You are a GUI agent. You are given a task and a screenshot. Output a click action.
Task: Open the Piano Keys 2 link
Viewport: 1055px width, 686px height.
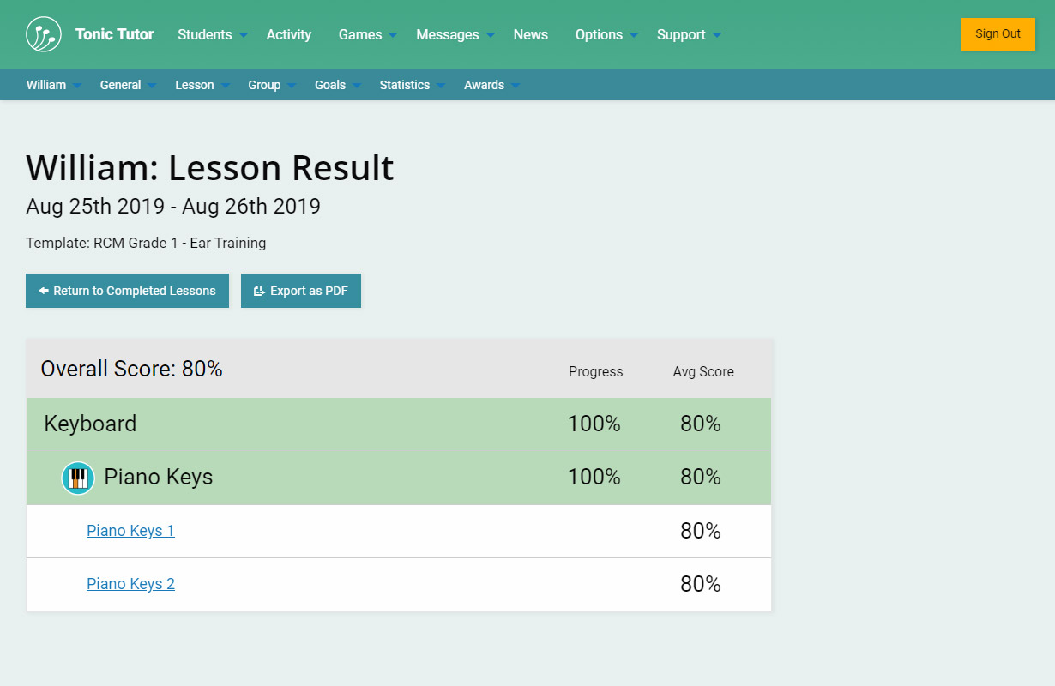(x=130, y=584)
